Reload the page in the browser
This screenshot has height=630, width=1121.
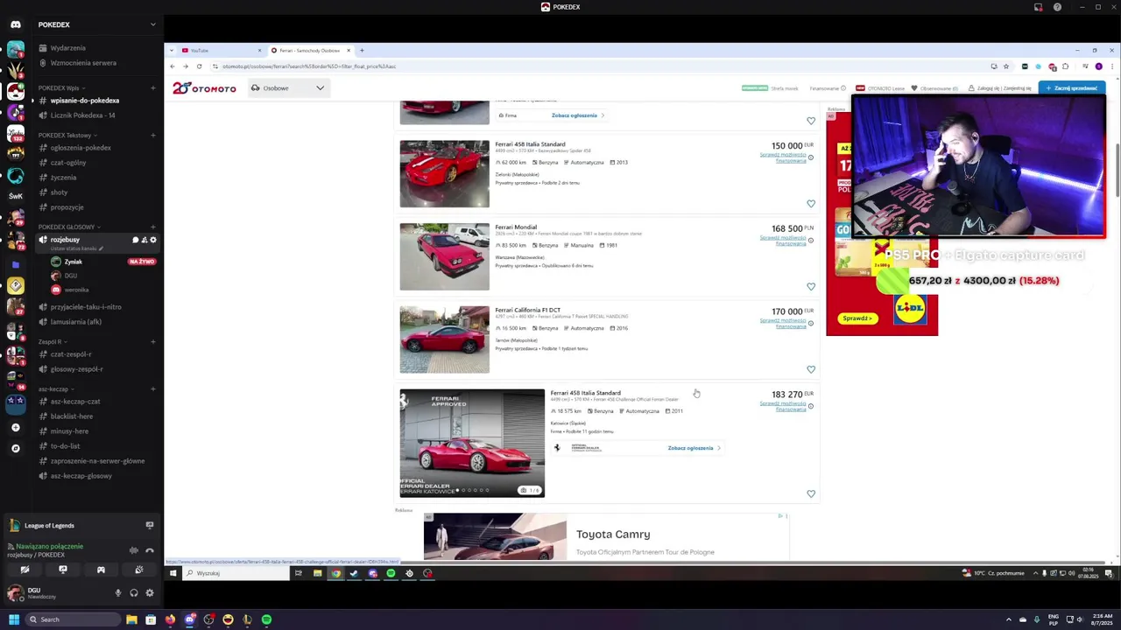point(199,66)
